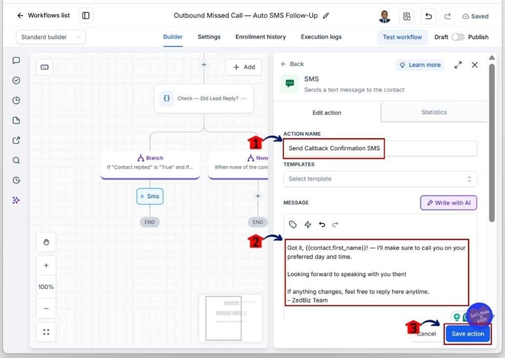Click the green lightbulb icon below message
The image size is (505, 358).
tap(456, 317)
